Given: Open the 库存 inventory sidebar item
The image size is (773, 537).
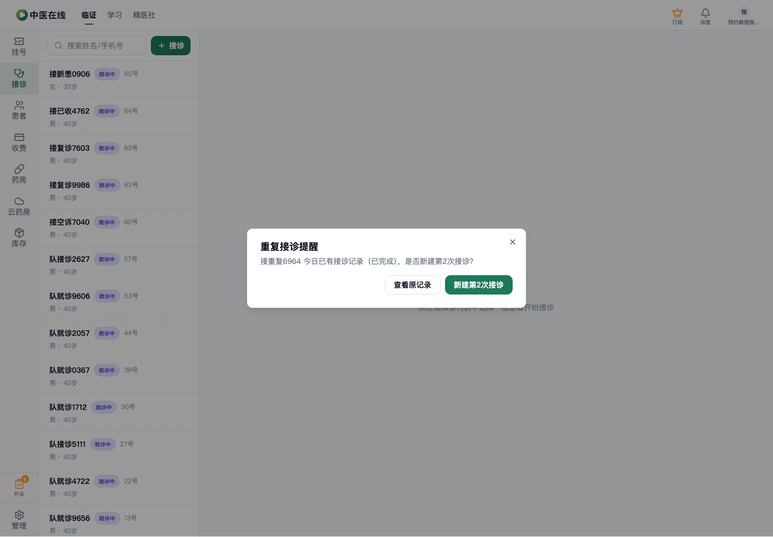Looking at the screenshot, I should [x=19, y=238].
